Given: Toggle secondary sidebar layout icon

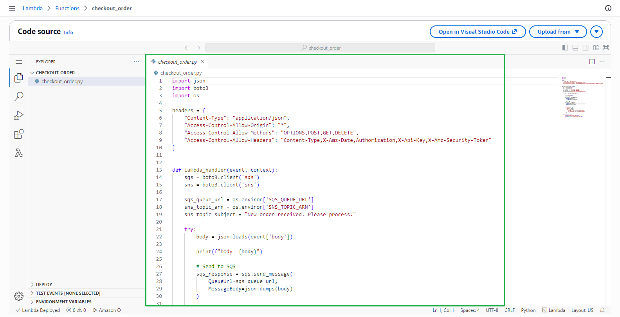Looking at the screenshot, I should 586,48.
